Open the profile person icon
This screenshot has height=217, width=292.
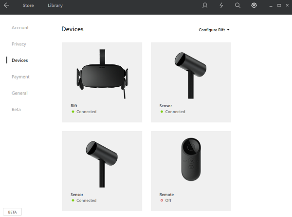205,5
